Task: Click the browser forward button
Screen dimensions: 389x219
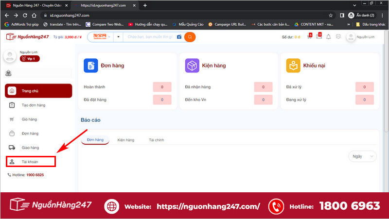Action: pos(16,16)
